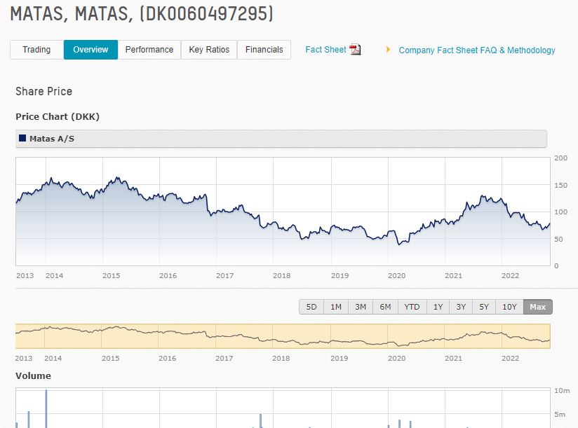Choose the 3M time range
Screen dimensions: 578x428
point(361,307)
